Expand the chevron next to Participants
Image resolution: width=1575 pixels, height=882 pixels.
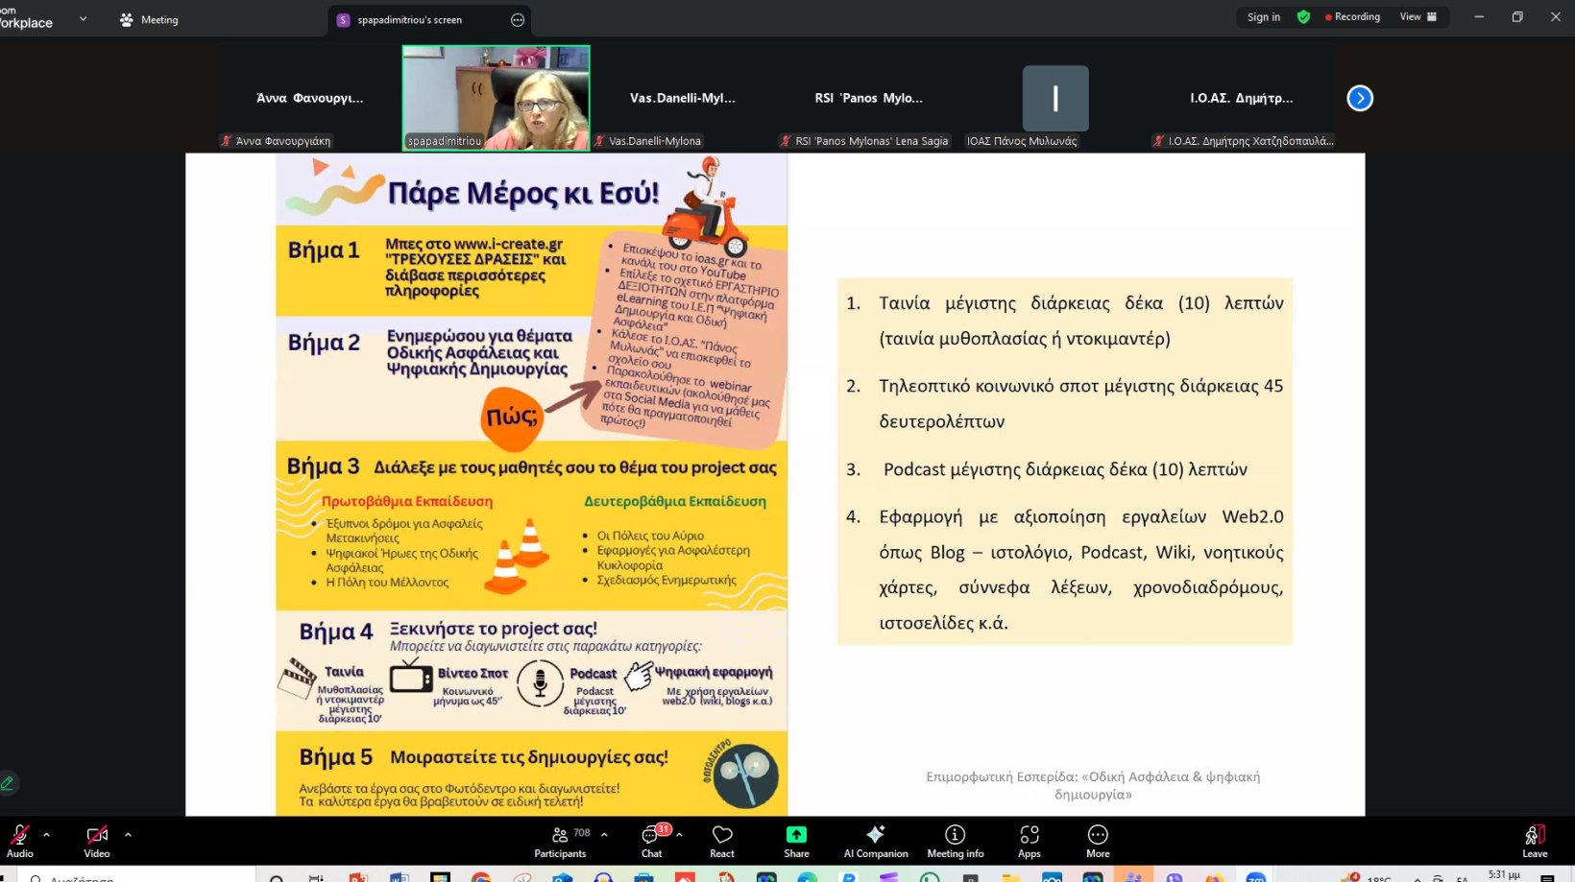[x=604, y=834]
